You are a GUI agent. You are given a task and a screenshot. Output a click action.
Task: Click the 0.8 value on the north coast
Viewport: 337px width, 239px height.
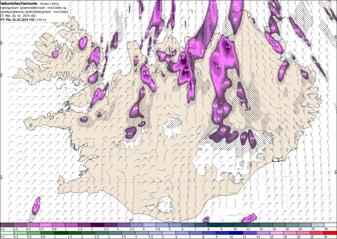tap(163, 55)
